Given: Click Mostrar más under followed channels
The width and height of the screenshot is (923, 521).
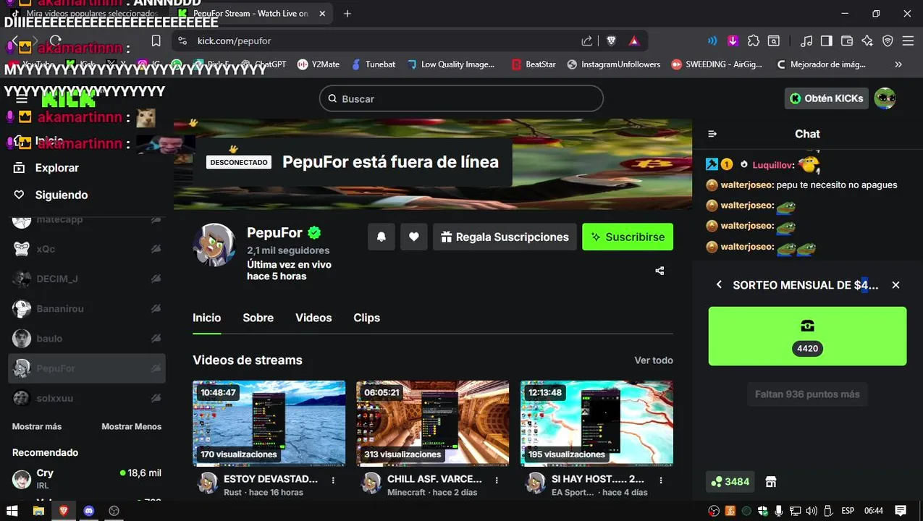Looking at the screenshot, I should 37,427.
